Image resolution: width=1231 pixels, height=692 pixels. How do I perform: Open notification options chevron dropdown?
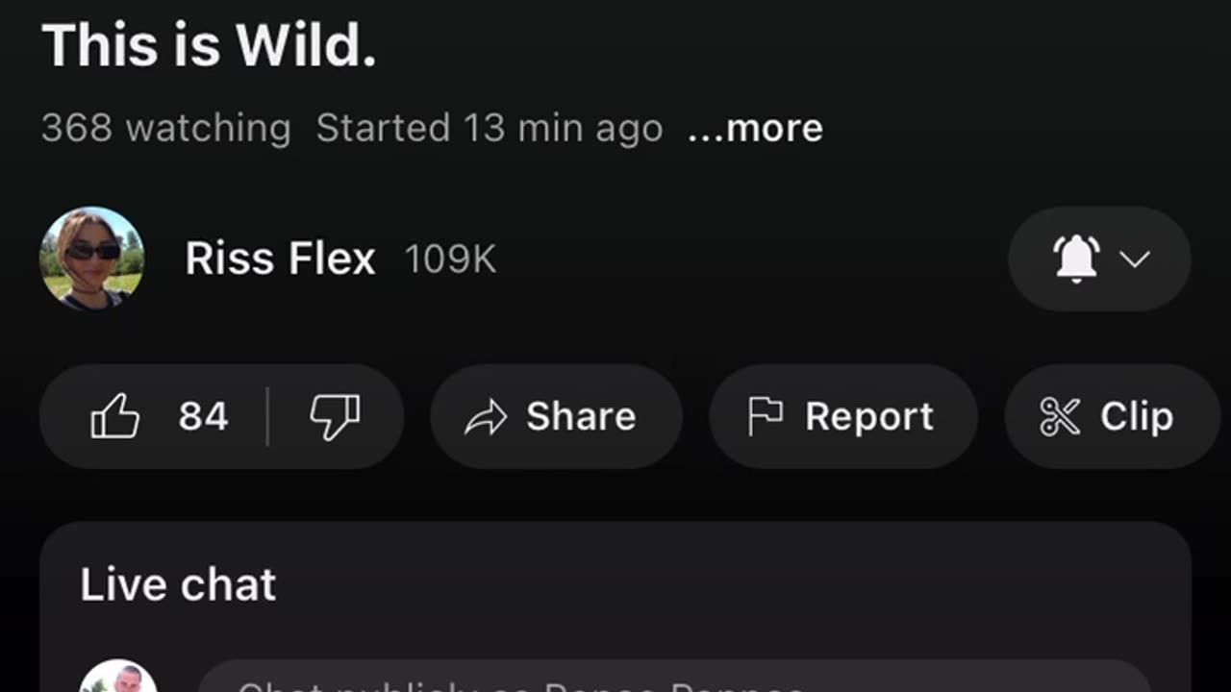pos(1136,259)
